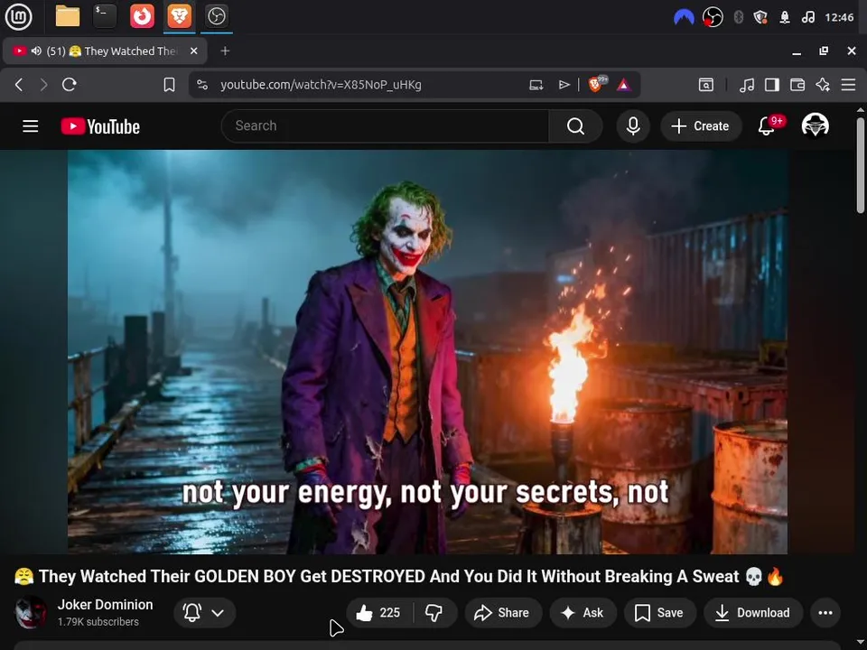Show the calendar from the 12:46 clock
Viewport: 867px width, 650px height.
coord(839,18)
